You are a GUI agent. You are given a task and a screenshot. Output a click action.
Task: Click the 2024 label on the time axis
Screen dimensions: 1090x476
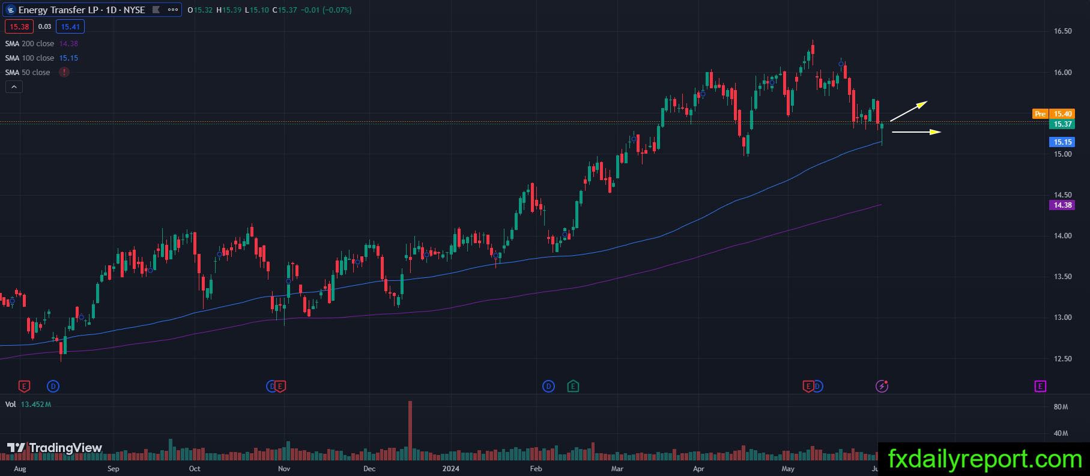(x=450, y=469)
